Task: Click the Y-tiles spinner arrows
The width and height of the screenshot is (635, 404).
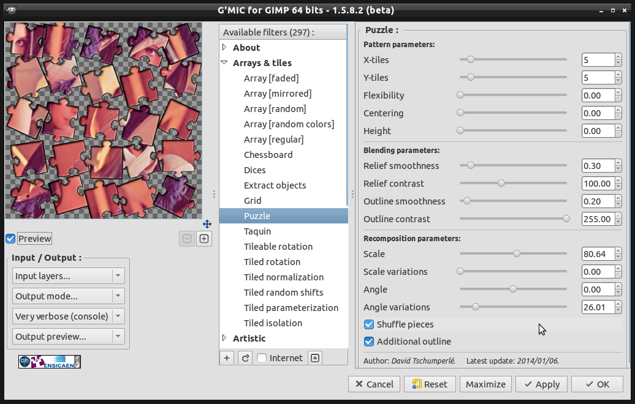Action: [618, 78]
